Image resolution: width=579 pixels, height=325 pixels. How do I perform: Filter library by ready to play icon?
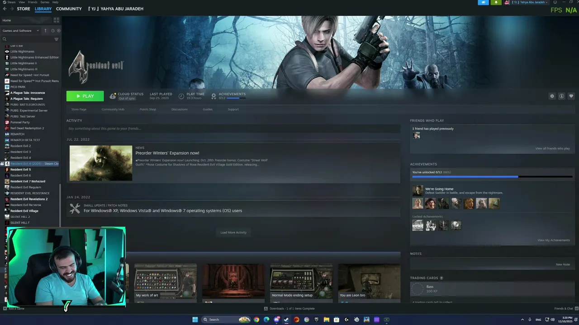58,31
